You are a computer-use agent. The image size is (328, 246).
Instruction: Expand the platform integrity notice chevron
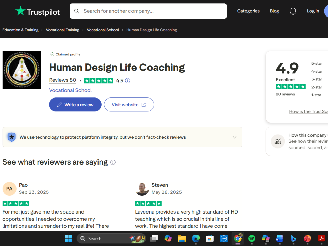[234, 137]
